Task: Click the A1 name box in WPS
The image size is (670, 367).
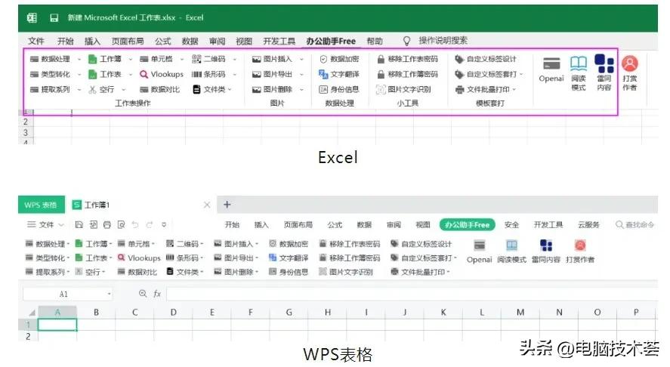Action: pos(68,294)
